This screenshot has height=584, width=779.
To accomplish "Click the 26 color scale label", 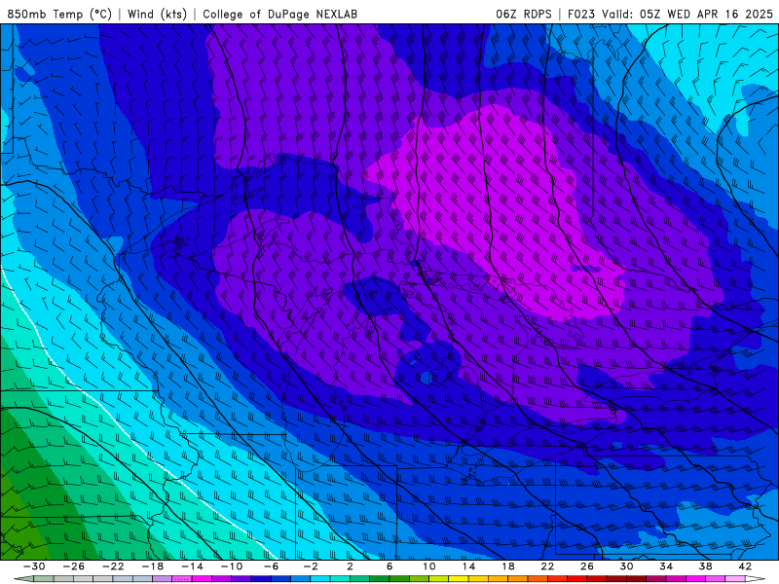I will [x=587, y=566].
